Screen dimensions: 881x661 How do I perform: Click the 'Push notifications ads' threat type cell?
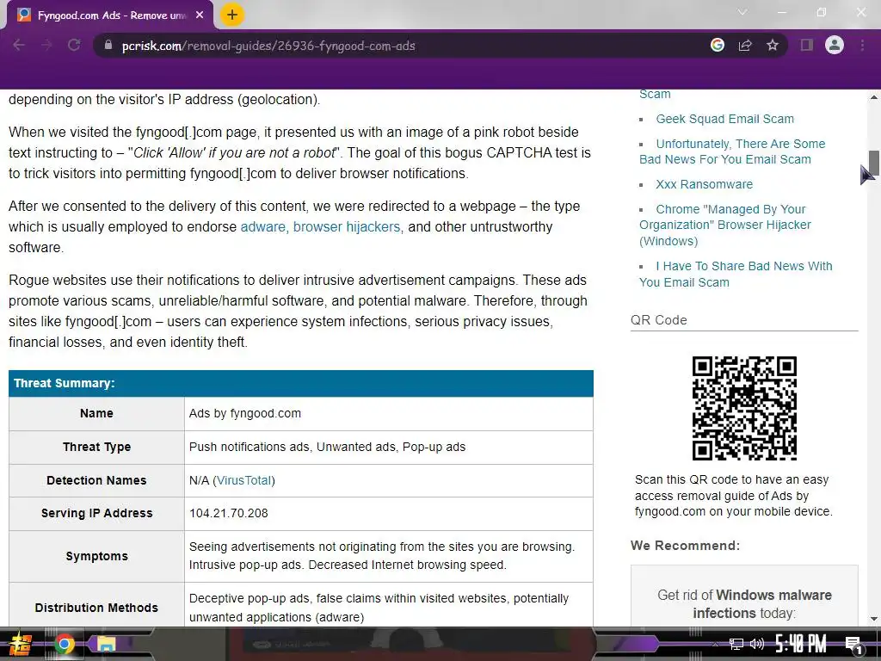pyautogui.click(x=388, y=448)
